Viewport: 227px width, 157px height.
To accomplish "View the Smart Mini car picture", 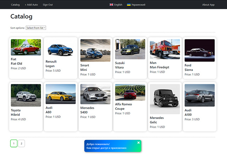I will [95, 50].
